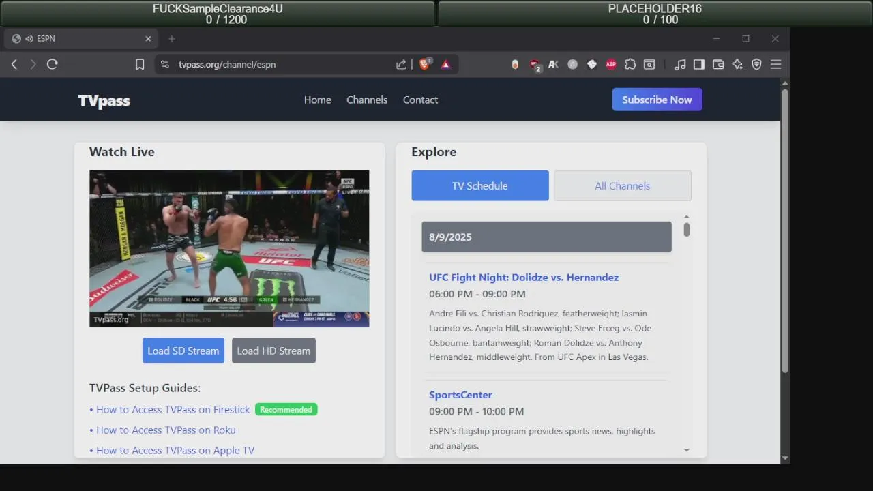Viewport: 873px width, 491px height.
Task: Click the uBlock Origin extension icon with the 2 badge
Action: click(535, 65)
